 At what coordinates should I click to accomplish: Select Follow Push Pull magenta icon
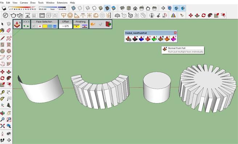click(x=173, y=39)
